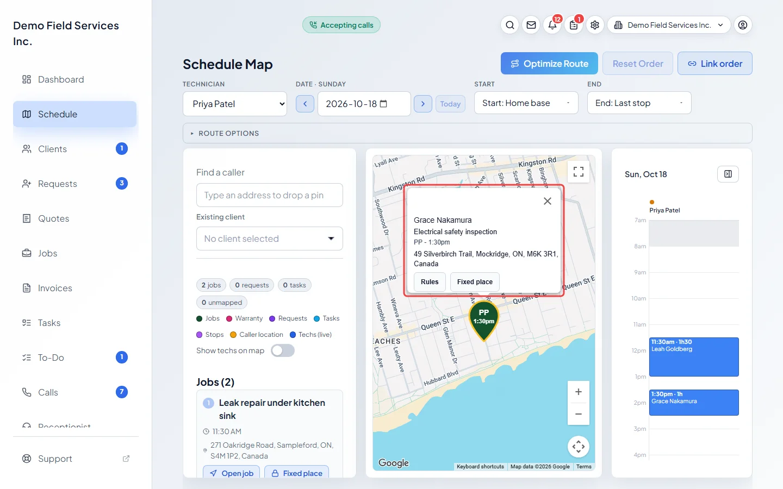
Task: Open the Clients sidebar item
Action: click(x=75, y=149)
